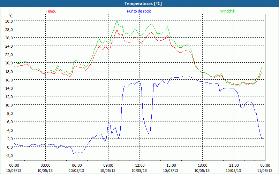This screenshot has height=174, width=279.
Task: Click the dew point dip after 12:00
Action: (x=149, y=133)
